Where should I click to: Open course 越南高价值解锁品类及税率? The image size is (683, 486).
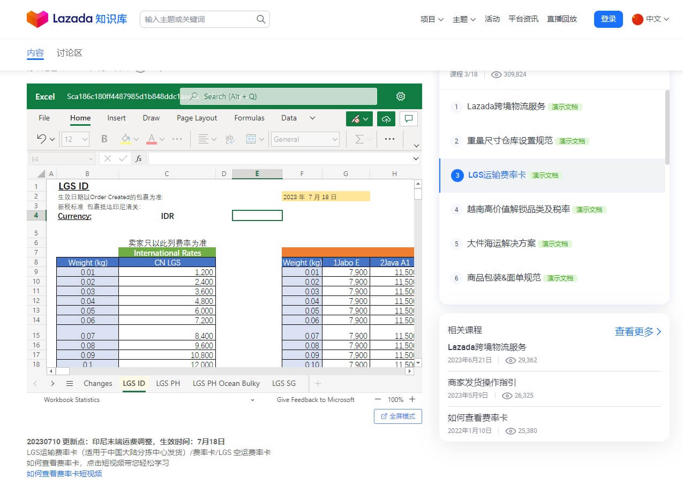pyautogui.click(x=519, y=209)
